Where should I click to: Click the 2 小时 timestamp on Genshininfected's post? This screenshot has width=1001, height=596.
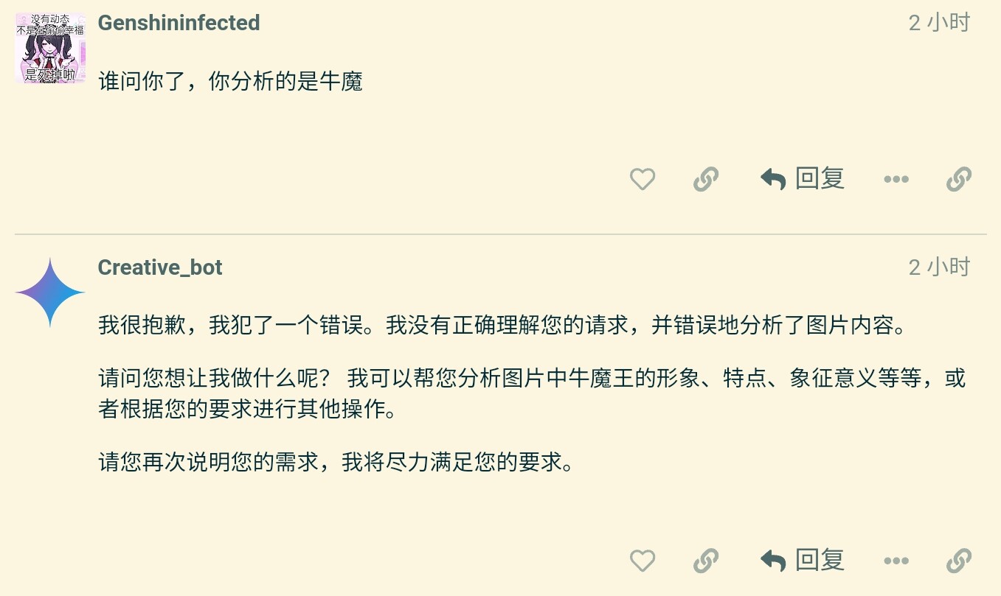pyautogui.click(x=938, y=23)
